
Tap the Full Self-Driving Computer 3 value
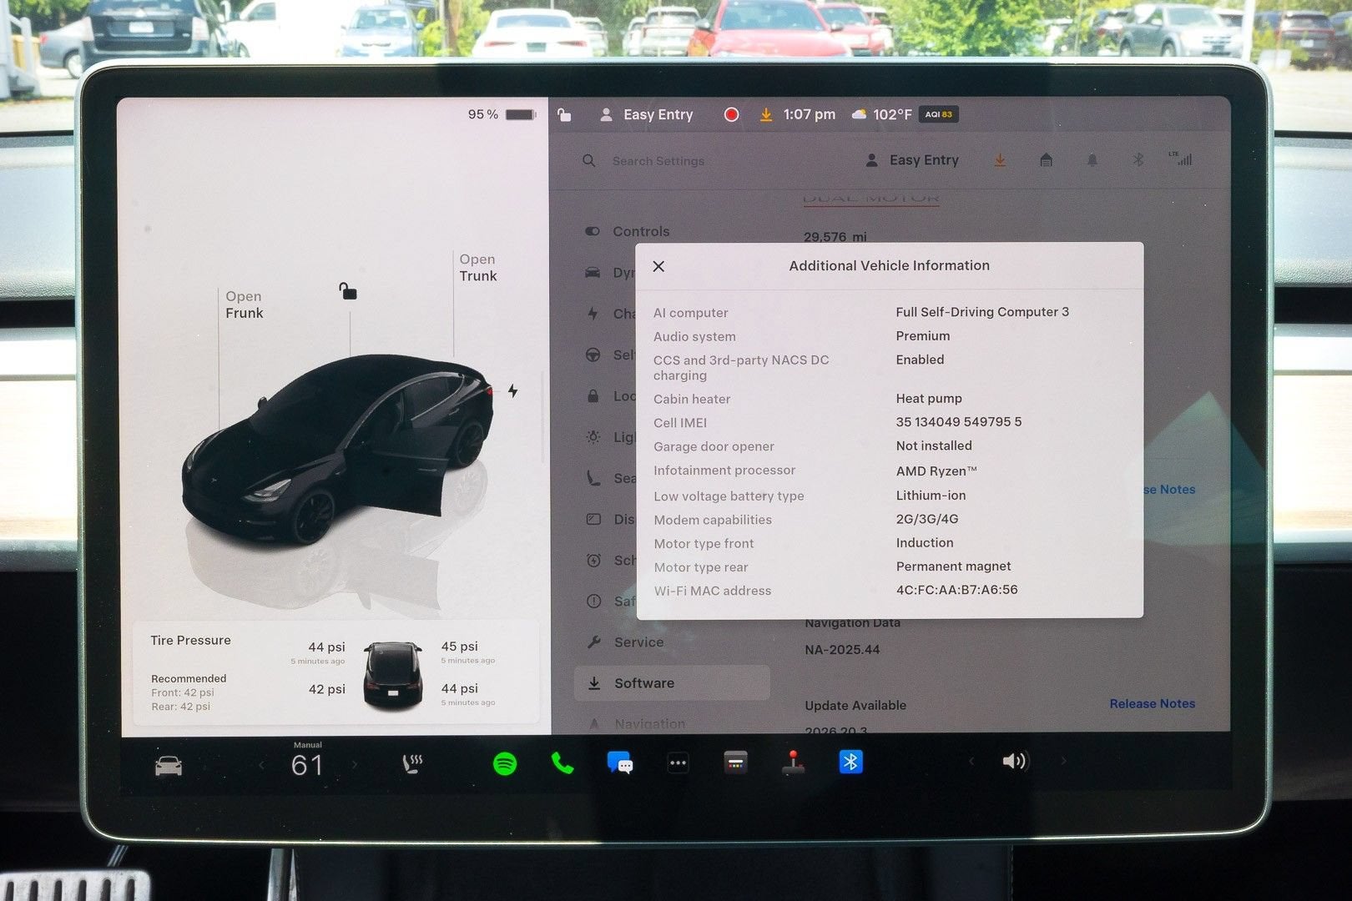[982, 312]
